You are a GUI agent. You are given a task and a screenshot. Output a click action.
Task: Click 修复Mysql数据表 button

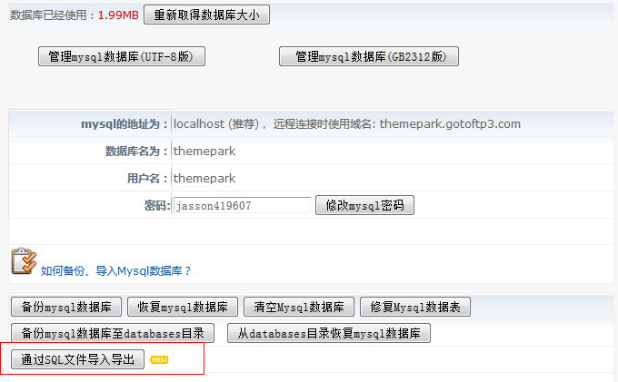(415, 307)
